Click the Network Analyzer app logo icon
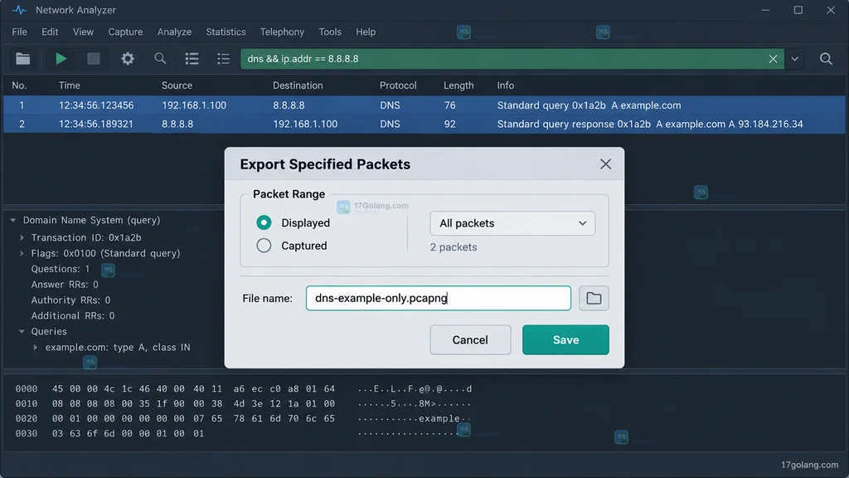Screen dimensions: 849x478 click(19, 10)
